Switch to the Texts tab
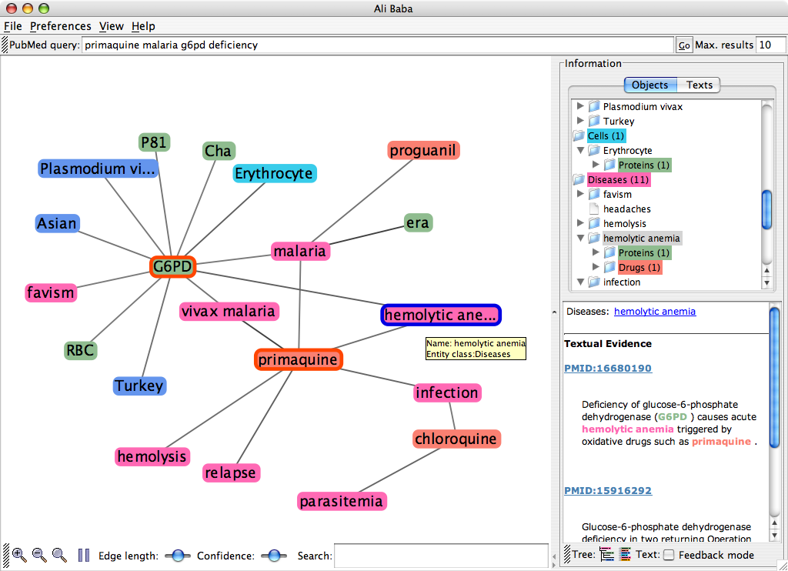Viewport: 788px width, 571px height. [x=699, y=85]
